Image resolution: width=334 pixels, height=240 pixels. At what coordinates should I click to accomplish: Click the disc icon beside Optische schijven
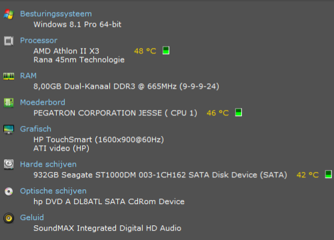(9, 191)
